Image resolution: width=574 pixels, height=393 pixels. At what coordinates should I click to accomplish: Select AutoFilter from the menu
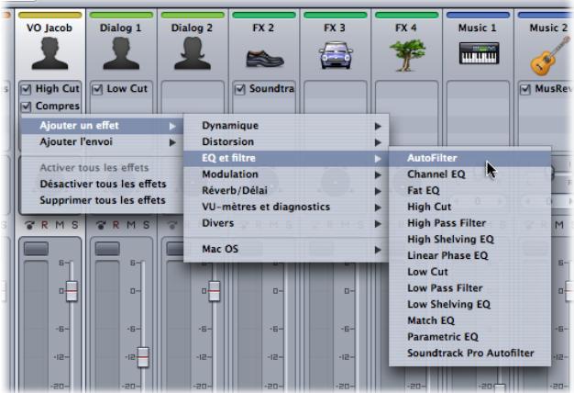point(470,158)
